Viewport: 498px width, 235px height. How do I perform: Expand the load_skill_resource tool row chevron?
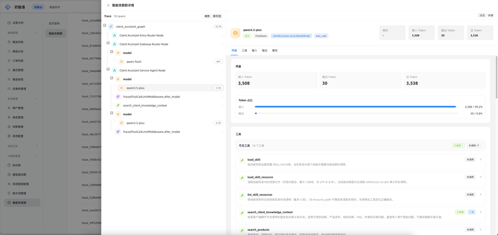coord(481,177)
